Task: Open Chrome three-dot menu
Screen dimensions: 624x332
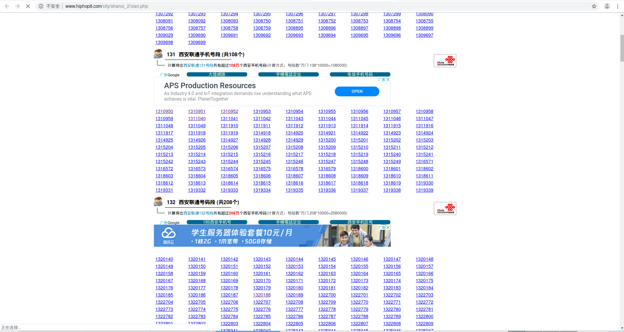Action: (x=617, y=6)
